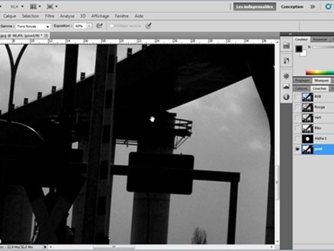Click Alpha 1 channel thumbnail
This screenshot has height=251, width=334.
point(307,139)
